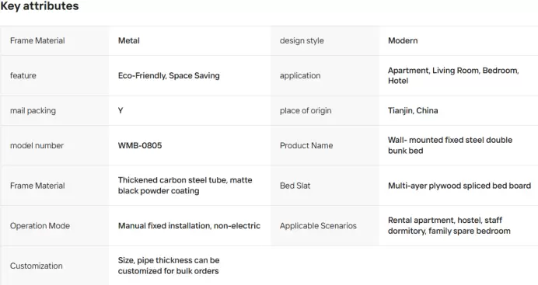
Task: Select the Y mail packing value
Action: [x=121, y=110]
